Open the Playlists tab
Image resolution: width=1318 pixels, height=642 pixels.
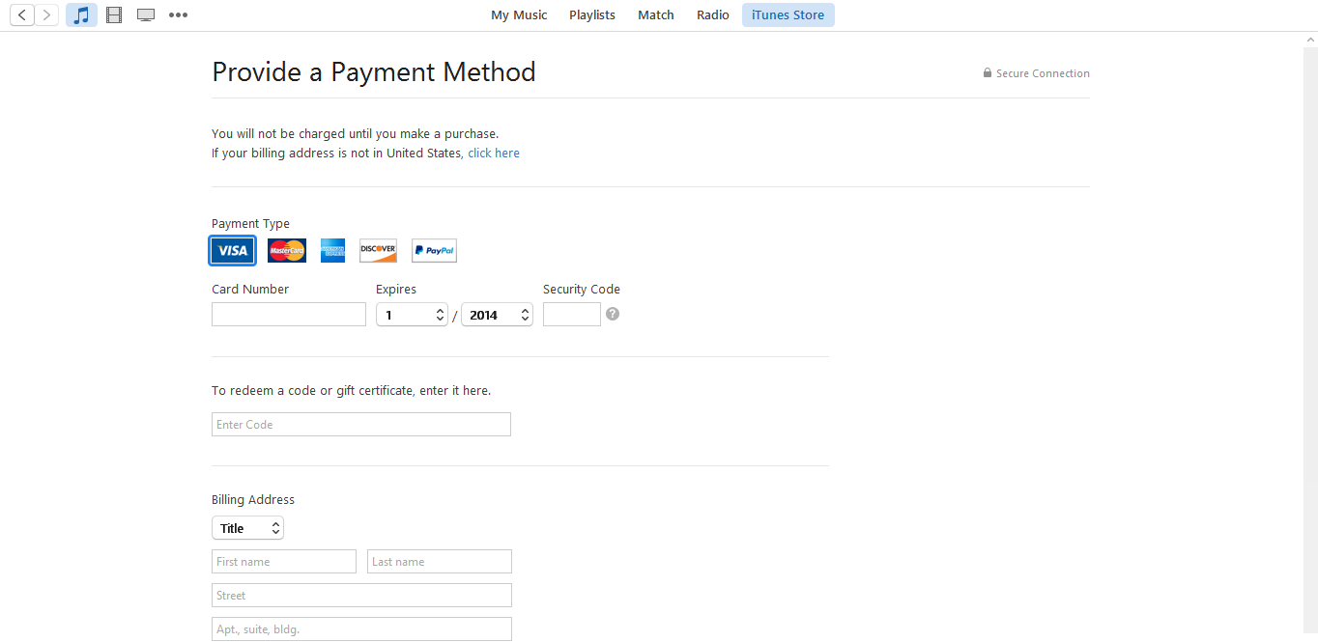592,14
